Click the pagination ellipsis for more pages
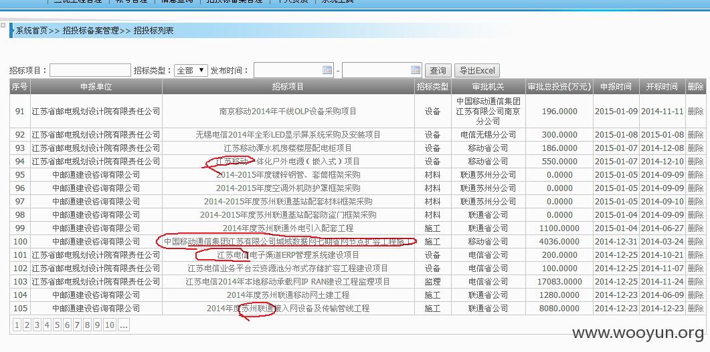This screenshot has width=710, height=352. [x=123, y=325]
